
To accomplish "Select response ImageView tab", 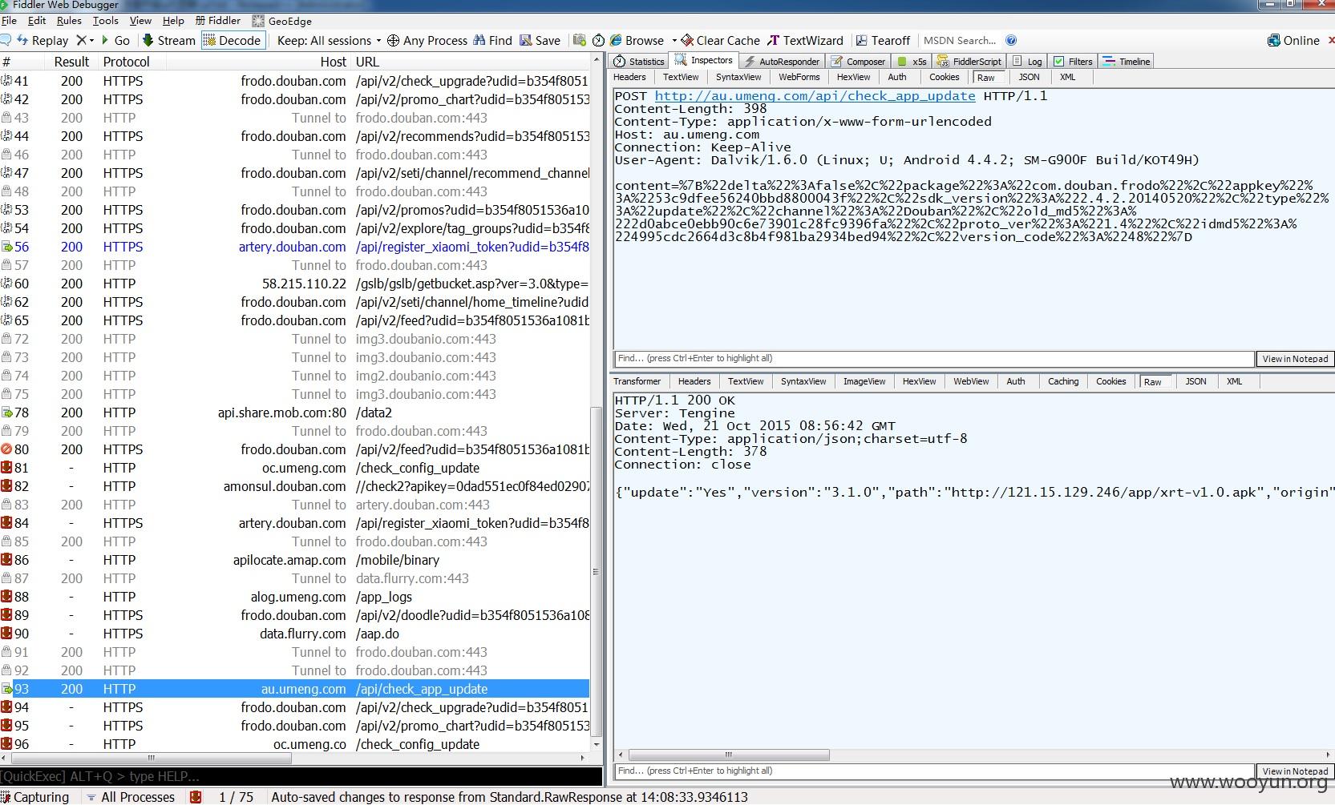I will point(864,381).
